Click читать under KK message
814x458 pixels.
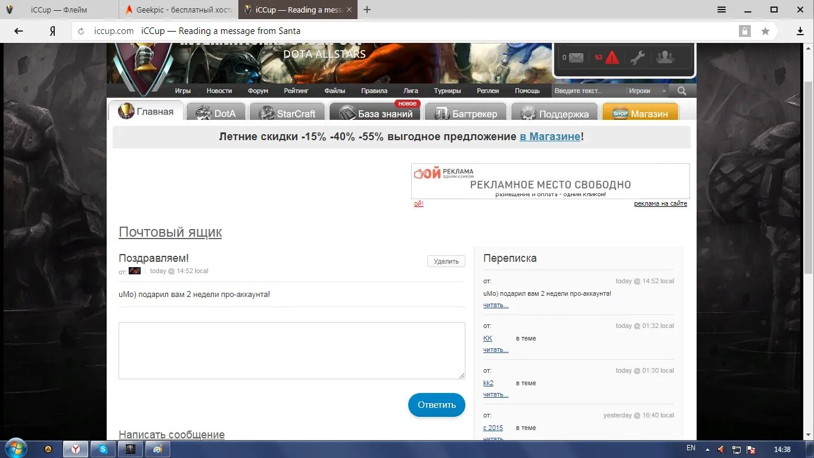(496, 350)
